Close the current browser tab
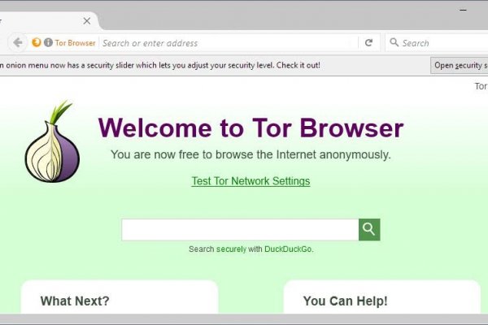The image size is (488, 325). (87, 21)
